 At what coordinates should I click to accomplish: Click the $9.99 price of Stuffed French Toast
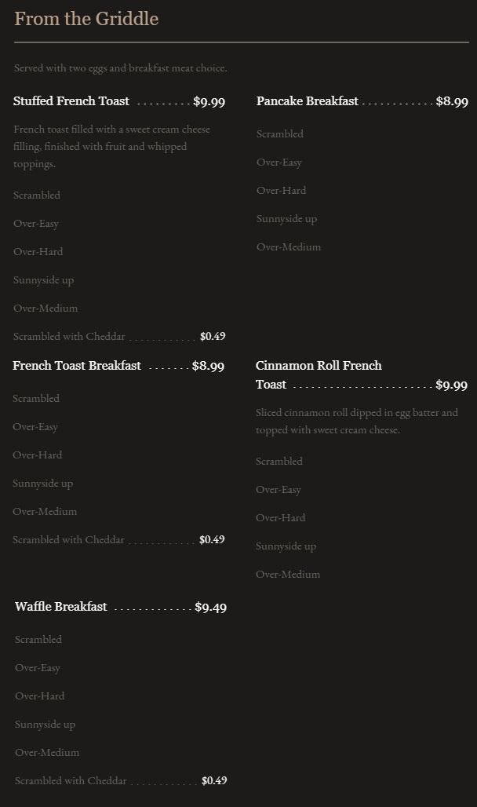pyautogui.click(x=209, y=101)
